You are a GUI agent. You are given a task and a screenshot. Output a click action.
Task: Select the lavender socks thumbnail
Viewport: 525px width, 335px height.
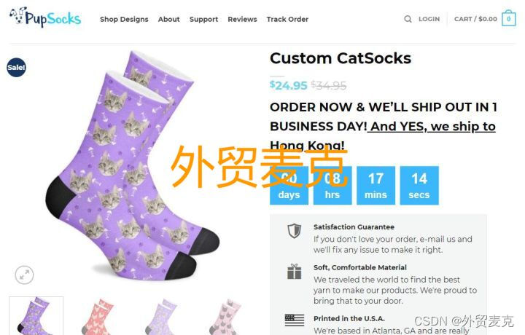(163, 316)
